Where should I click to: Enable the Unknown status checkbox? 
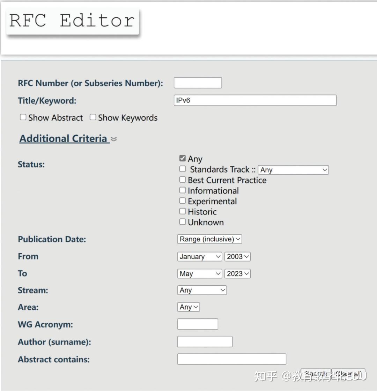[x=183, y=221]
